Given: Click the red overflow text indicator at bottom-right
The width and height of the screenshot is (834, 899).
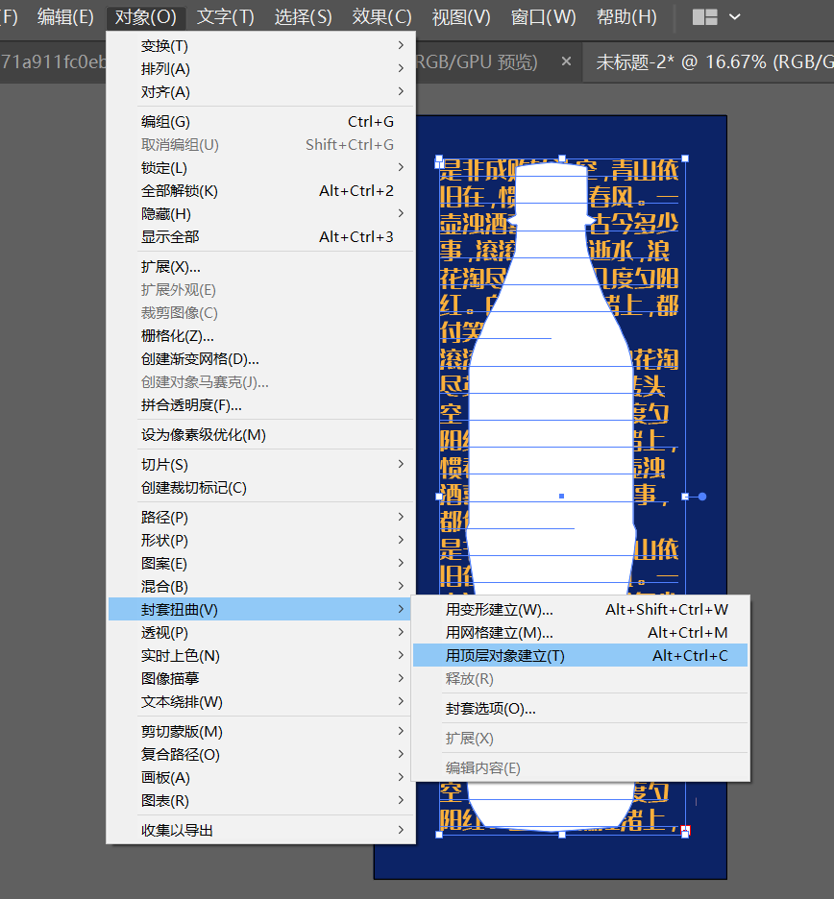Looking at the screenshot, I should point(685,830).
